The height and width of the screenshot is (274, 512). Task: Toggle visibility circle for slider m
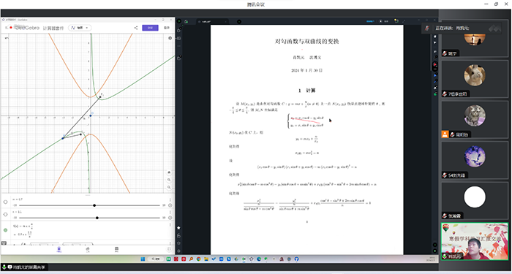coord(5,202)
